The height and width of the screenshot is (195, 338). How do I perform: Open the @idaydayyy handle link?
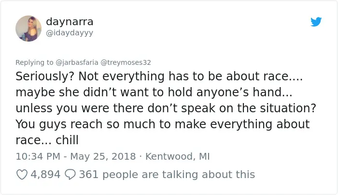tap(70, 33)
